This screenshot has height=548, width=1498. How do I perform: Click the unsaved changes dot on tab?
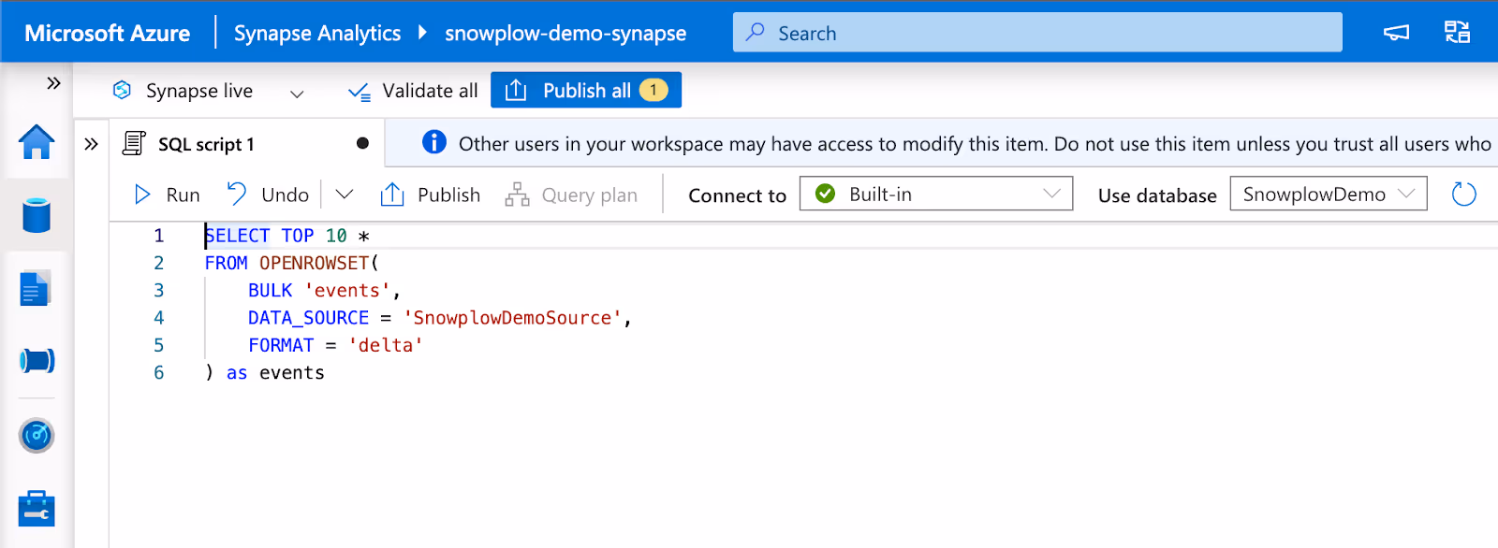(362, 143)
